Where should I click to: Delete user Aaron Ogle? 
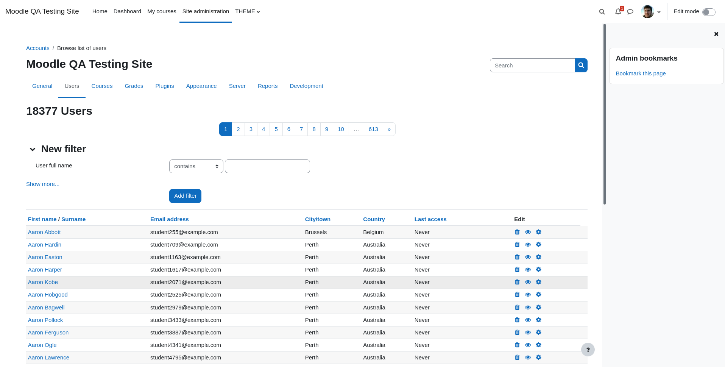pyautogui.click(x=517, y=345)
